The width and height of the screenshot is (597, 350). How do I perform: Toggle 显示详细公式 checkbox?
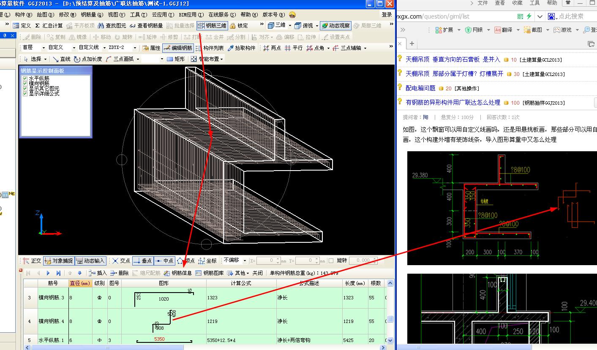[26, 94]
